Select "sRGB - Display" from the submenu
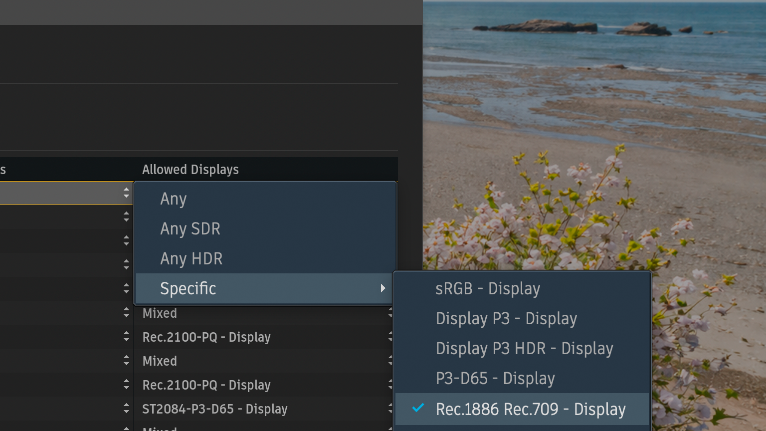Image resolution: width=766 pixels, height=431 pixels. 487,289
